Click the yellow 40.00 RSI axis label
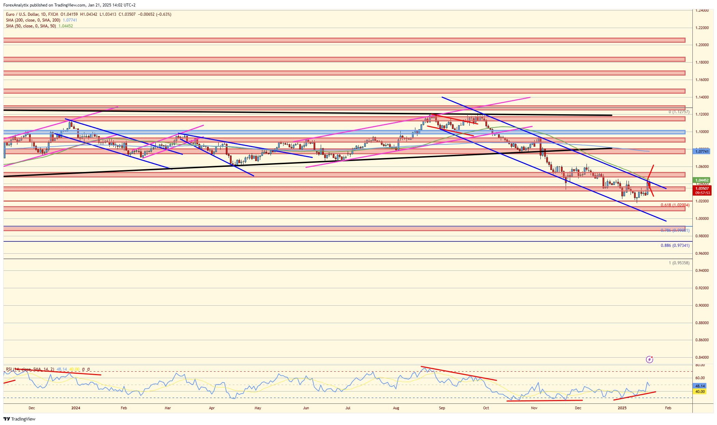The height and width of the screenshot is (425, 717). 700,391
